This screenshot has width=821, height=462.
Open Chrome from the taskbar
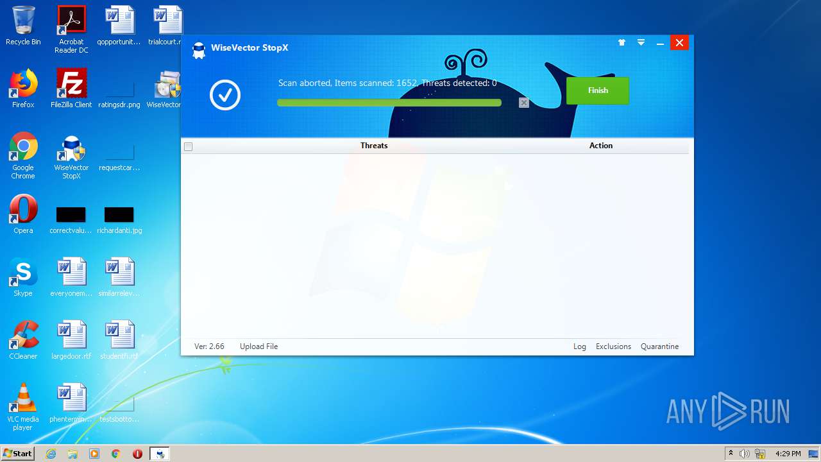point(116,454)
